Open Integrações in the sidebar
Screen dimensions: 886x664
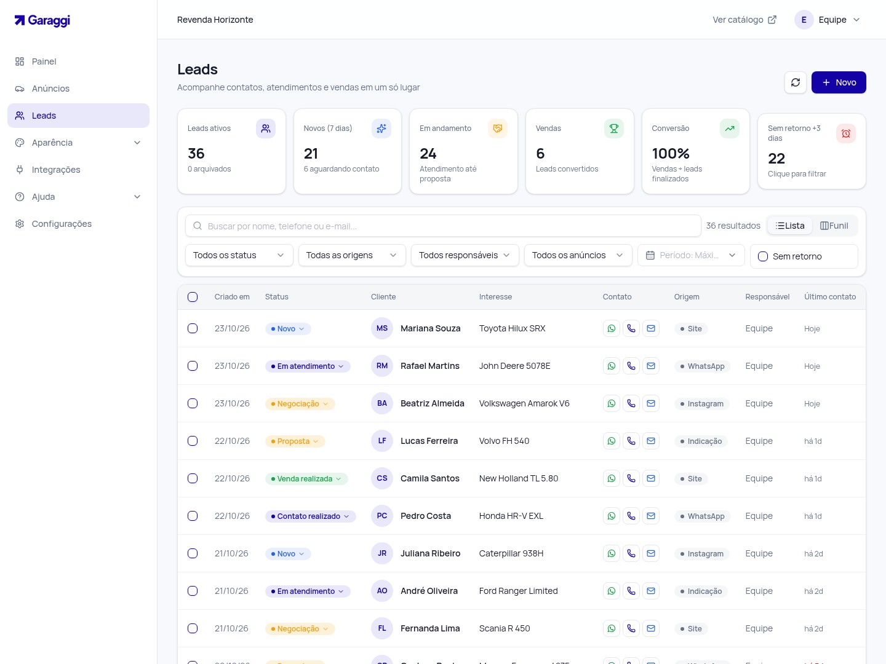click(78, 170)
